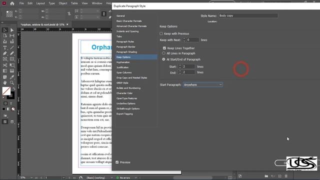
Task: Select the Note tool
Action: click(5, 77)
